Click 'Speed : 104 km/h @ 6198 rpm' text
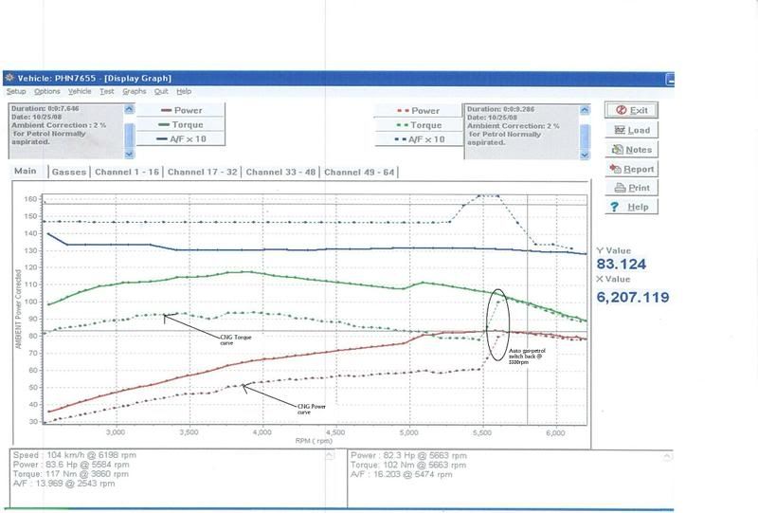758x513 pixels. (75, 455)
